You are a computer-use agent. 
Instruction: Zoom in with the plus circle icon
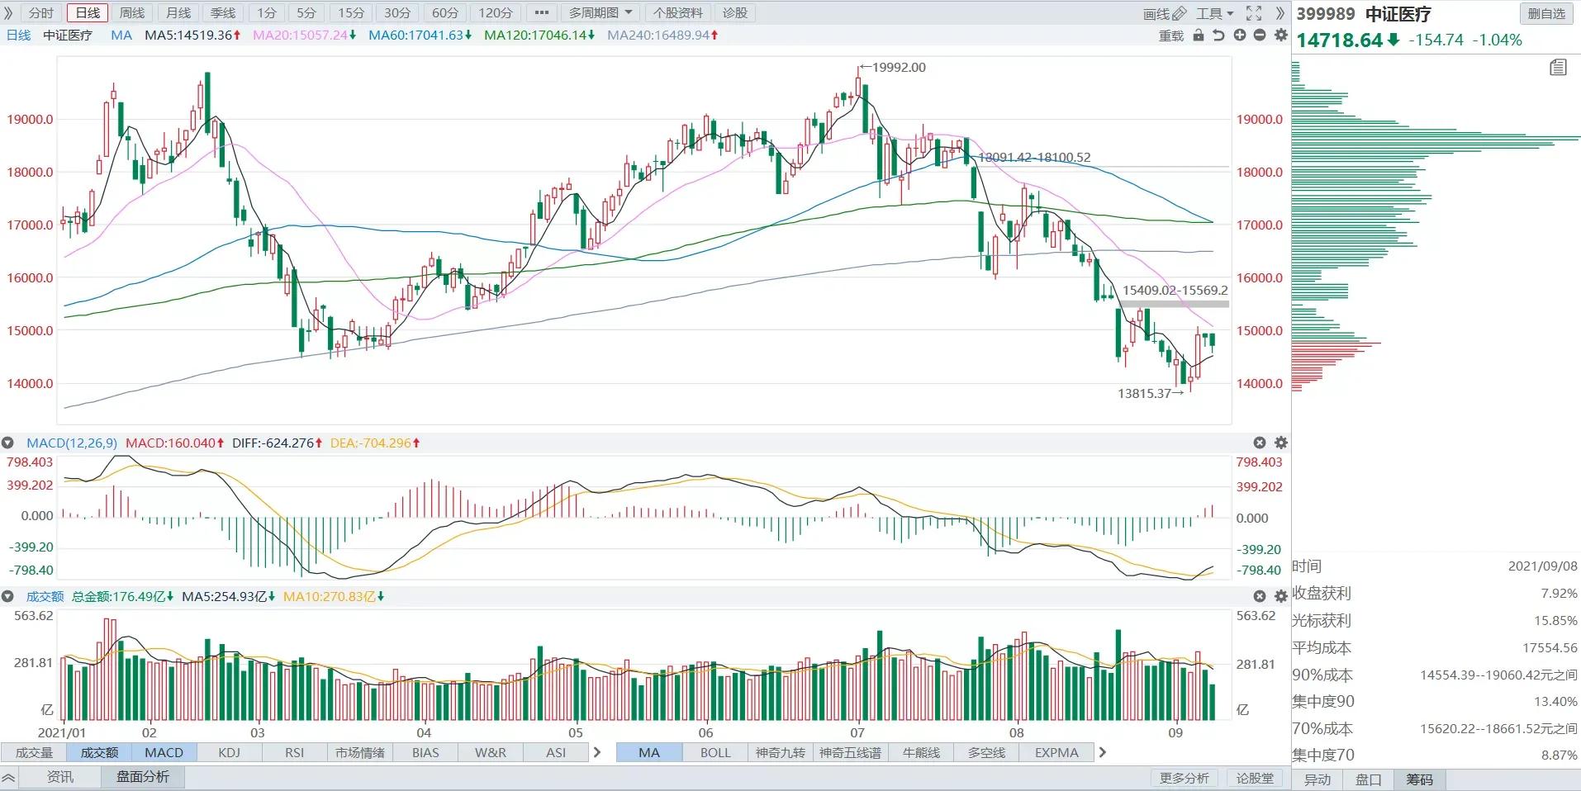[x=1240, y=35]
